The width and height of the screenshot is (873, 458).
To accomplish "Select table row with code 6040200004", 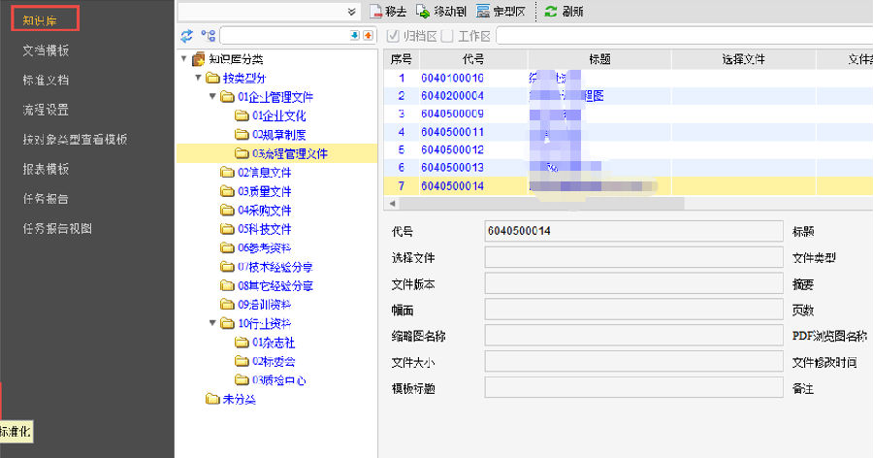I will tap(628, 96).
